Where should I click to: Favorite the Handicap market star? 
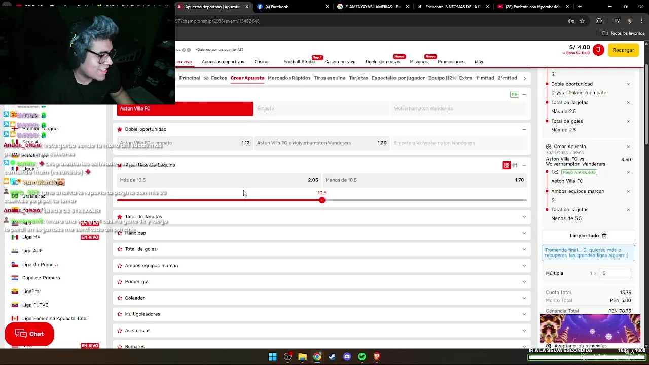(120, 233)
